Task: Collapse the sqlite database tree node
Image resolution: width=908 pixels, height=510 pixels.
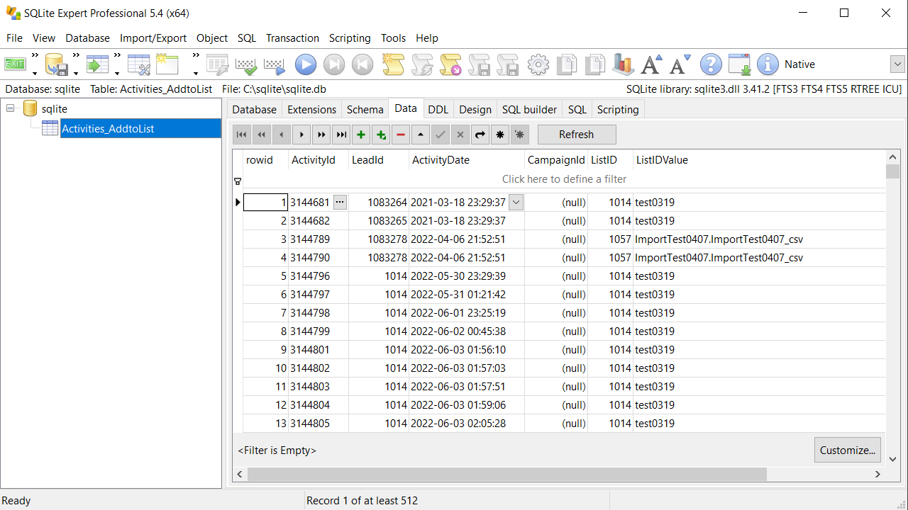Action: pos(11,108)
